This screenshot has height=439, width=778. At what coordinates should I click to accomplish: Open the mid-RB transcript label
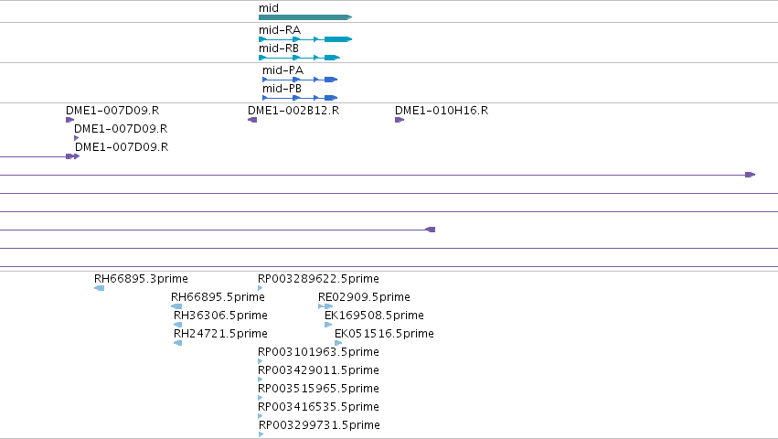click(278, 48)
